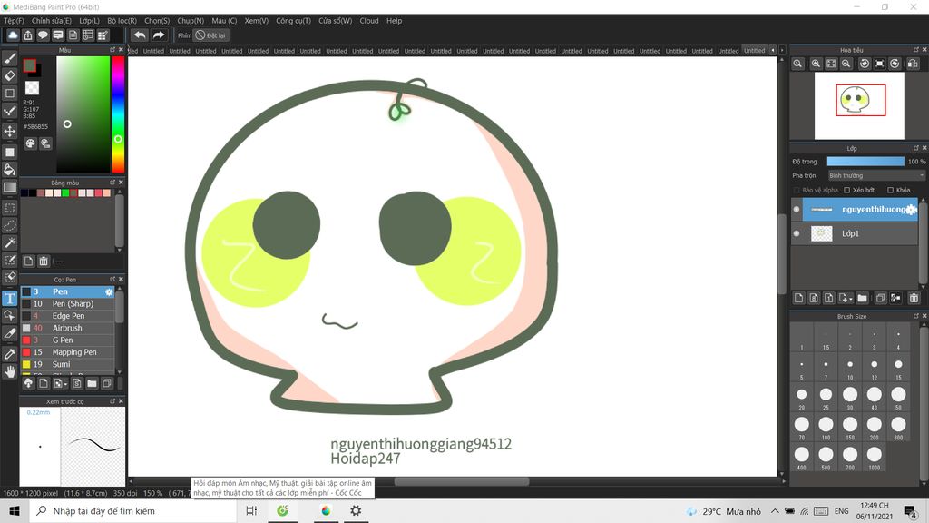The height and width of the screenshot is (523, 929).
Task: Zoom in using navigator magnifier plus icon
Action: pyautogui.click(x=817, y=64)
